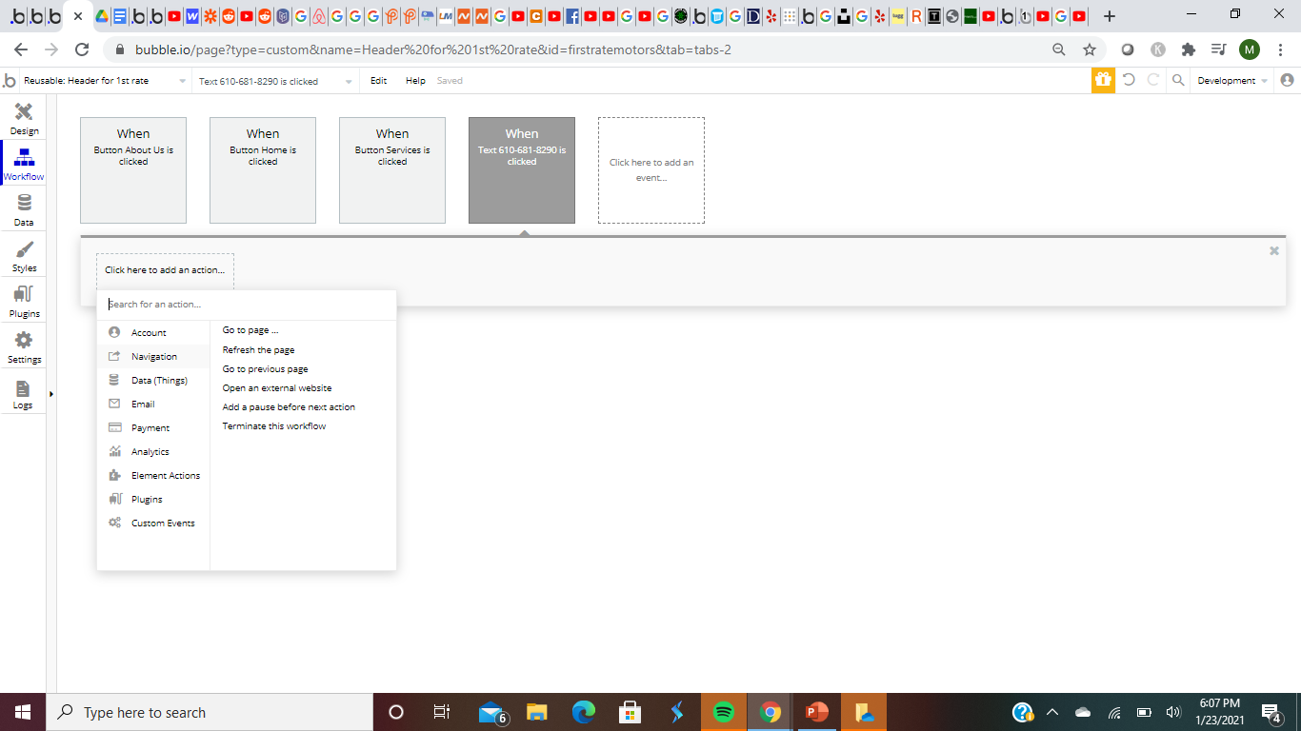
Task: Select the Data (Things) action category
Action: coord(153,380)
